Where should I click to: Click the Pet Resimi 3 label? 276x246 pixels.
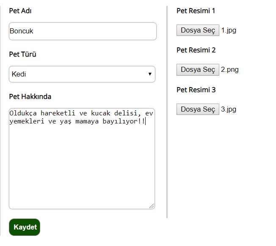(x=196, y=90)
